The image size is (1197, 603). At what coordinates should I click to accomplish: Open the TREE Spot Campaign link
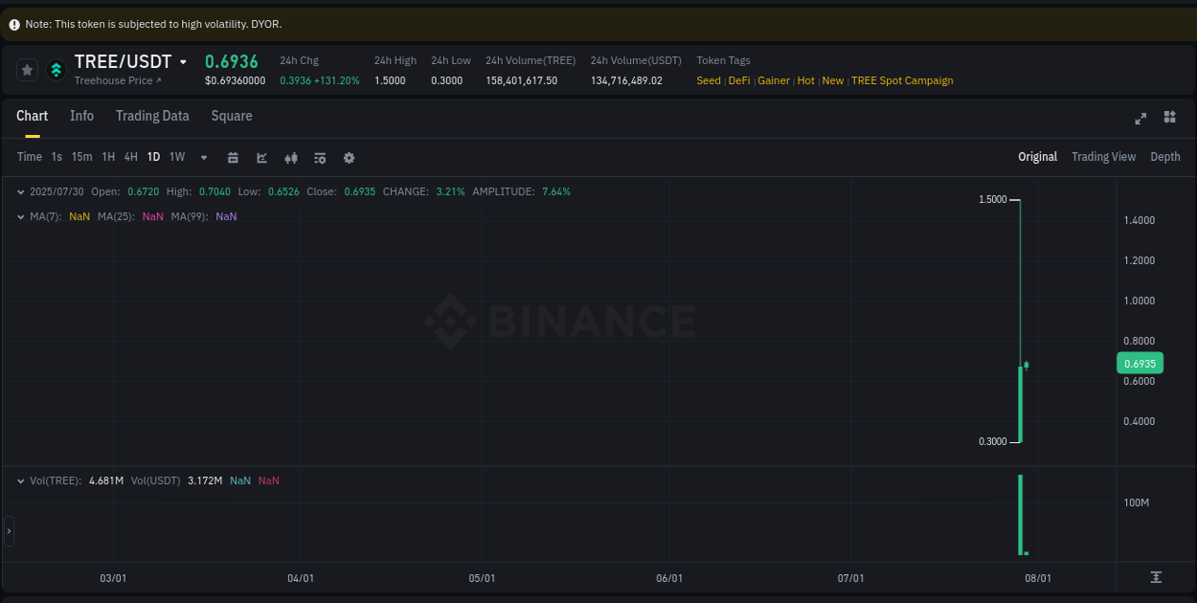tap(902, 80)
